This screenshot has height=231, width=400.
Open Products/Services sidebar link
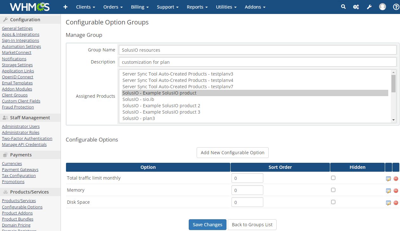[19, 201]
